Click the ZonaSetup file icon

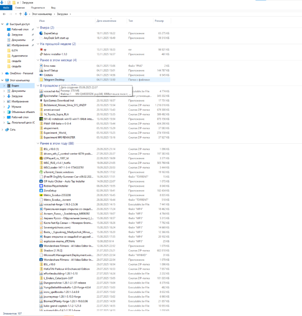click(41, 190)
